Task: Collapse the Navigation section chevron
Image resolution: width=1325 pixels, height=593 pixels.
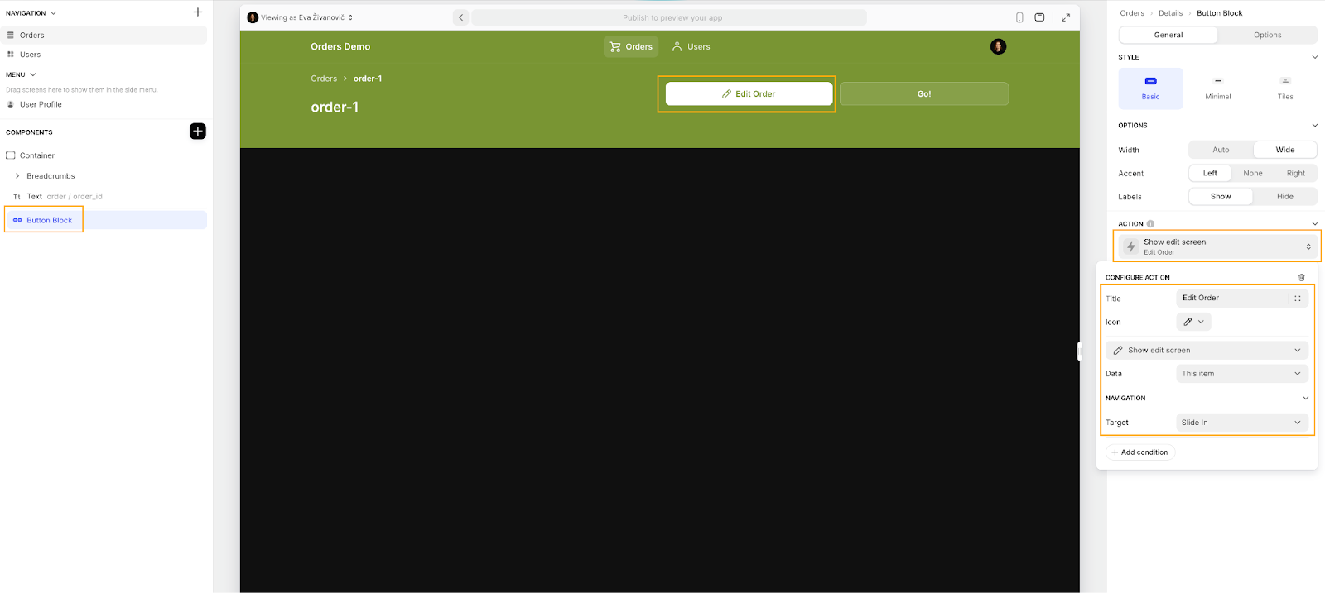Action: [x=54, y=13]
